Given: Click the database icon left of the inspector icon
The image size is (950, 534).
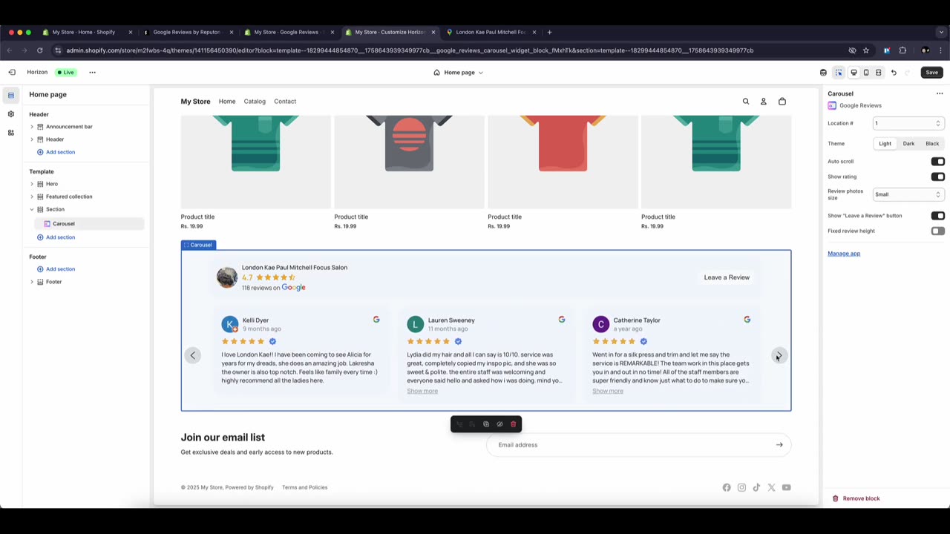Looking at the screenshot, I should [823, 72].
